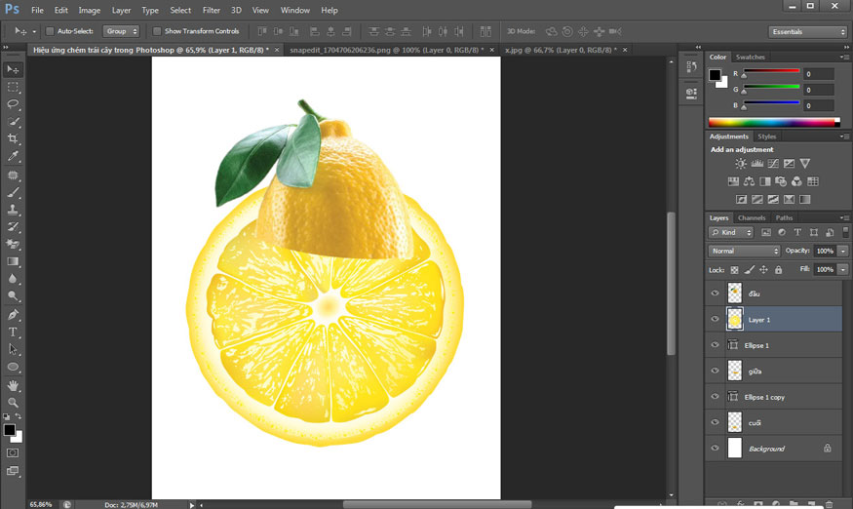Viewport: 853px width, 509px height.
Task: Hide the Ellipse 1 layer
Action: click(715, 344)
